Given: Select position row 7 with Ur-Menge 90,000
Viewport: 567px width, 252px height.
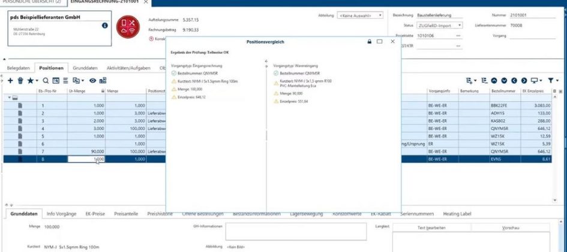Looking at the screenshot, I should point(278,151).
